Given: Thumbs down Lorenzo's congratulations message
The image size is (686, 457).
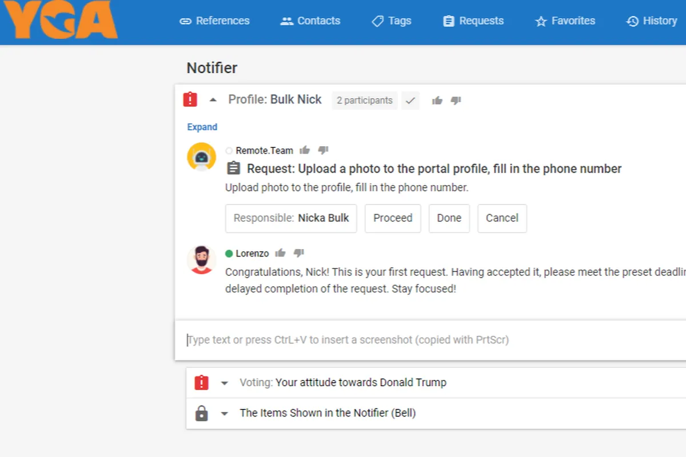Looking at the screenshot, I should [300, 252].
